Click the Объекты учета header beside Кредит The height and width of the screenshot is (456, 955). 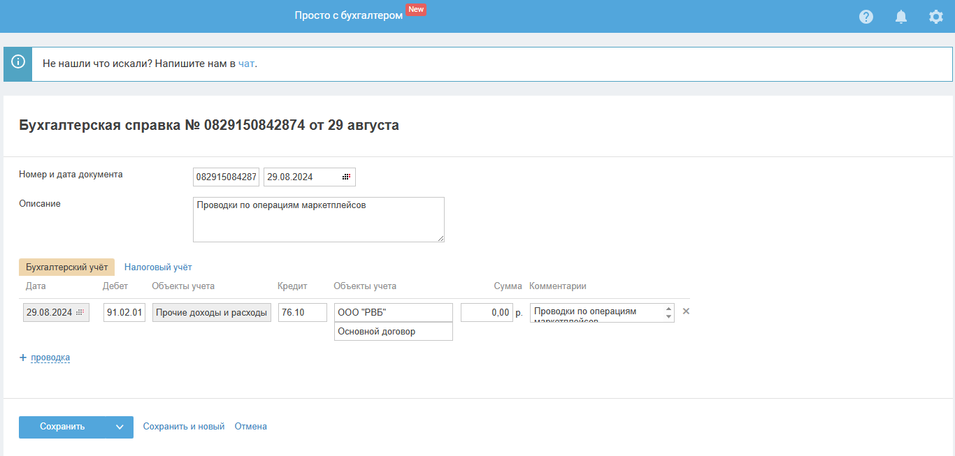(365, 286)
